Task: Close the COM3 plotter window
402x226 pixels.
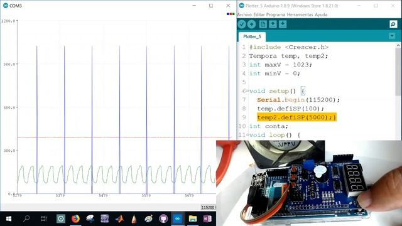Action: tap(228, 6)
